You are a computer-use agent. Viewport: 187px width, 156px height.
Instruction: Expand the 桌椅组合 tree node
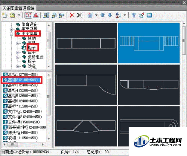(x=18, y=57)
